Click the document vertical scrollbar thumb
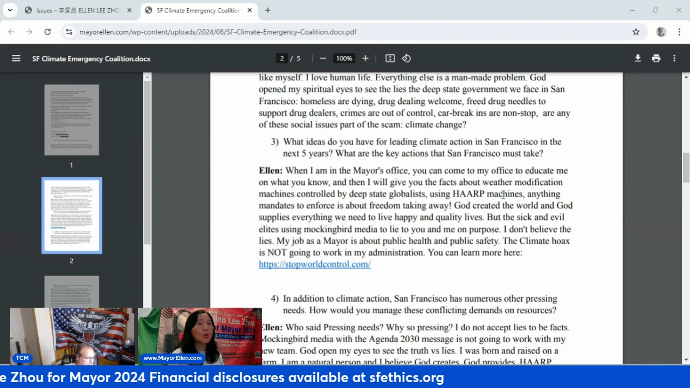Screen dimensions: 690x388 point(686,168)
